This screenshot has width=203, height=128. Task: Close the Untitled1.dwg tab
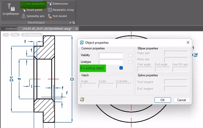(x=77, y=29)
